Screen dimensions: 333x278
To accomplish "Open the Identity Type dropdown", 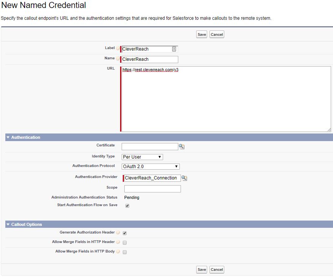I will click(x=142, y=157).
